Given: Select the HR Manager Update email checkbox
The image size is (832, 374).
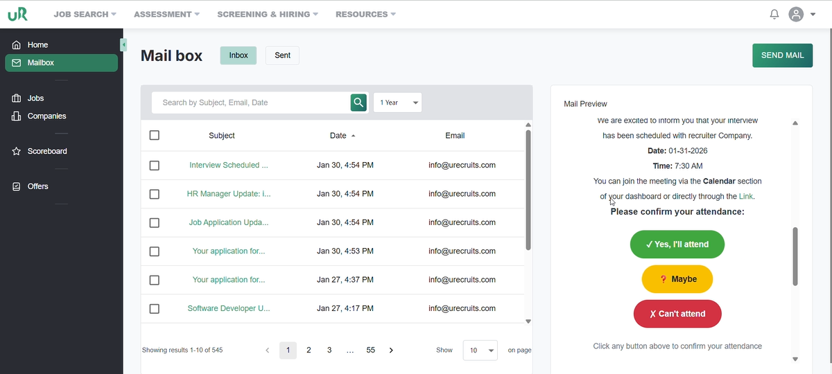Looking at the screenshot, I should tap(155, 194).
